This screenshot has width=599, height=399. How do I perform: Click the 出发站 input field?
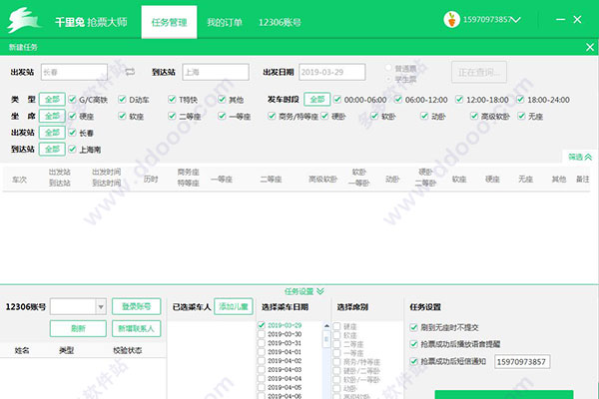[x=74, y=72]
